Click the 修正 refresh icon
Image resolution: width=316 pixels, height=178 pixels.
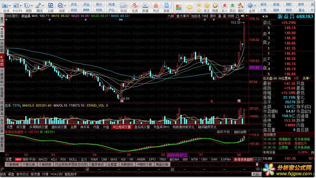[207, 5]
